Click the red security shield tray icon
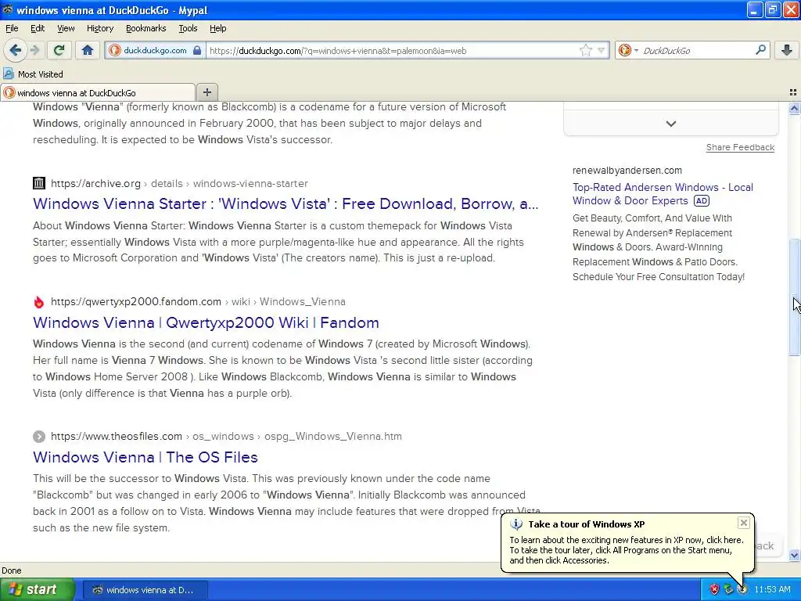The height and width of the screenshot is (601, 801). (x=714, y=589)
